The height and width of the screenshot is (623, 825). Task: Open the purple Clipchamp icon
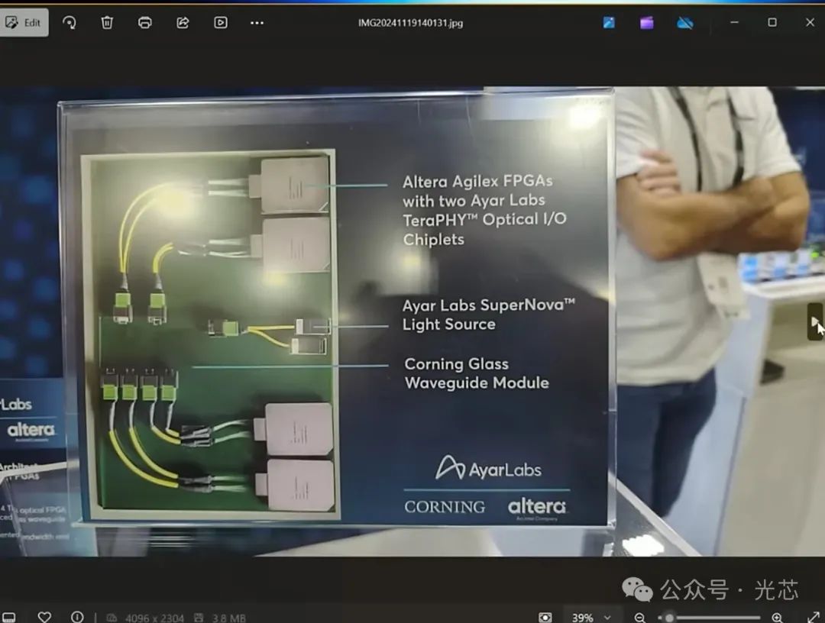pos(647,23)
